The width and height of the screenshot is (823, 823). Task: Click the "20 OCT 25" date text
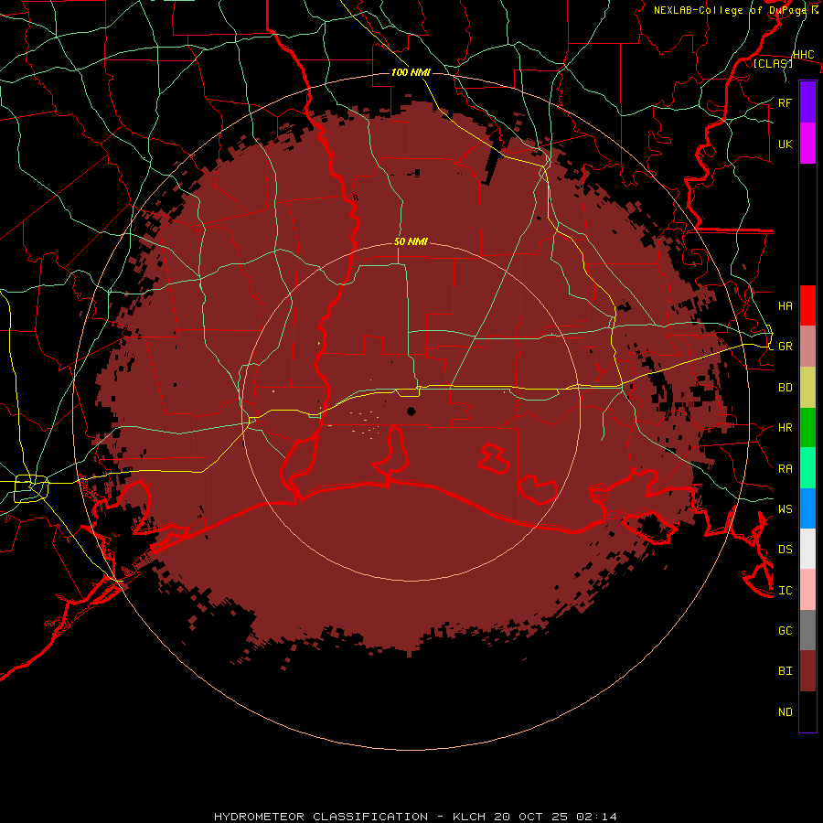[532, 817]
